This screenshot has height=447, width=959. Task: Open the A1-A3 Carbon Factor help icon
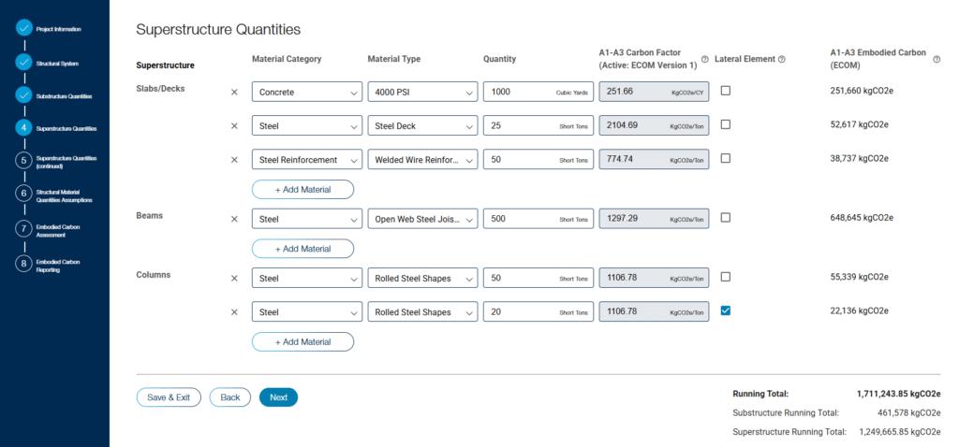coord(704,59)
